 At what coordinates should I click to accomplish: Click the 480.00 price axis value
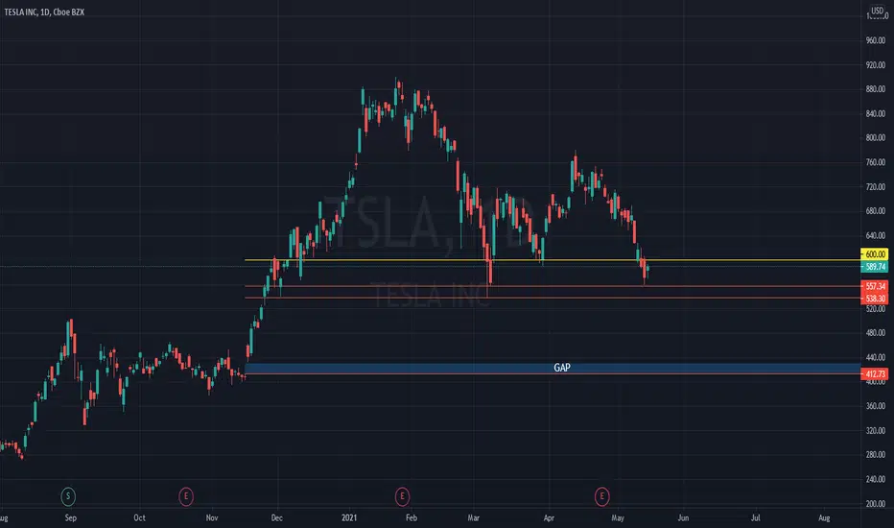pos(875,333)
